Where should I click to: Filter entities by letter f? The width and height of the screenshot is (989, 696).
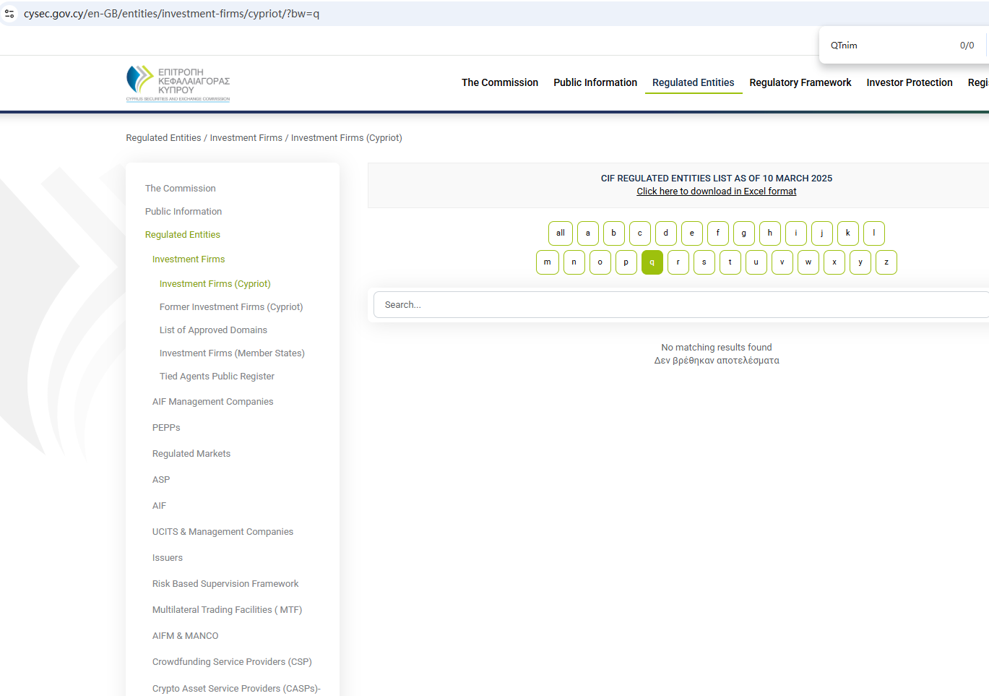click(x=718, y=233)
